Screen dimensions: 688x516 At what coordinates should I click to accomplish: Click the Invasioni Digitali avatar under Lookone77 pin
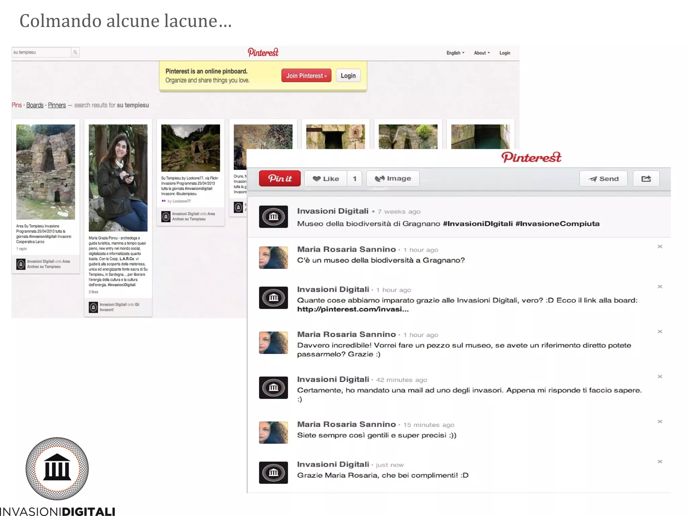pyautogui.click(x=166, y=216)
